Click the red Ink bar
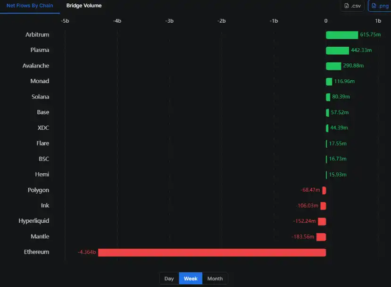Screen dimensions: 391x287 [x=323, y=206]
